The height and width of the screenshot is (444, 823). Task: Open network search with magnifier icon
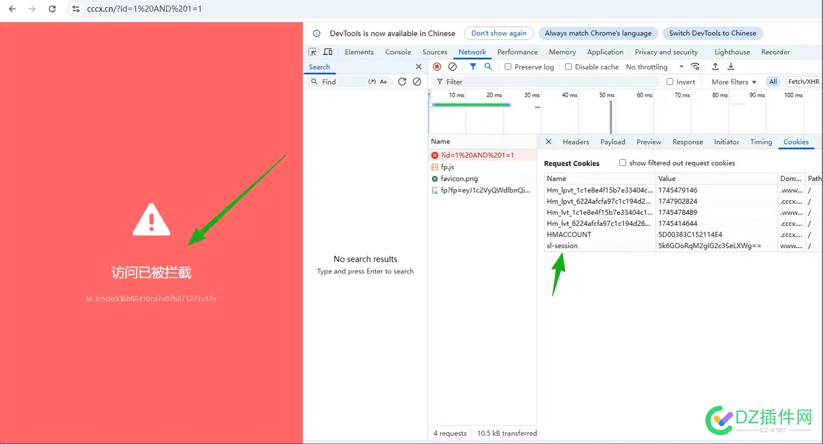tap(488, 66)
